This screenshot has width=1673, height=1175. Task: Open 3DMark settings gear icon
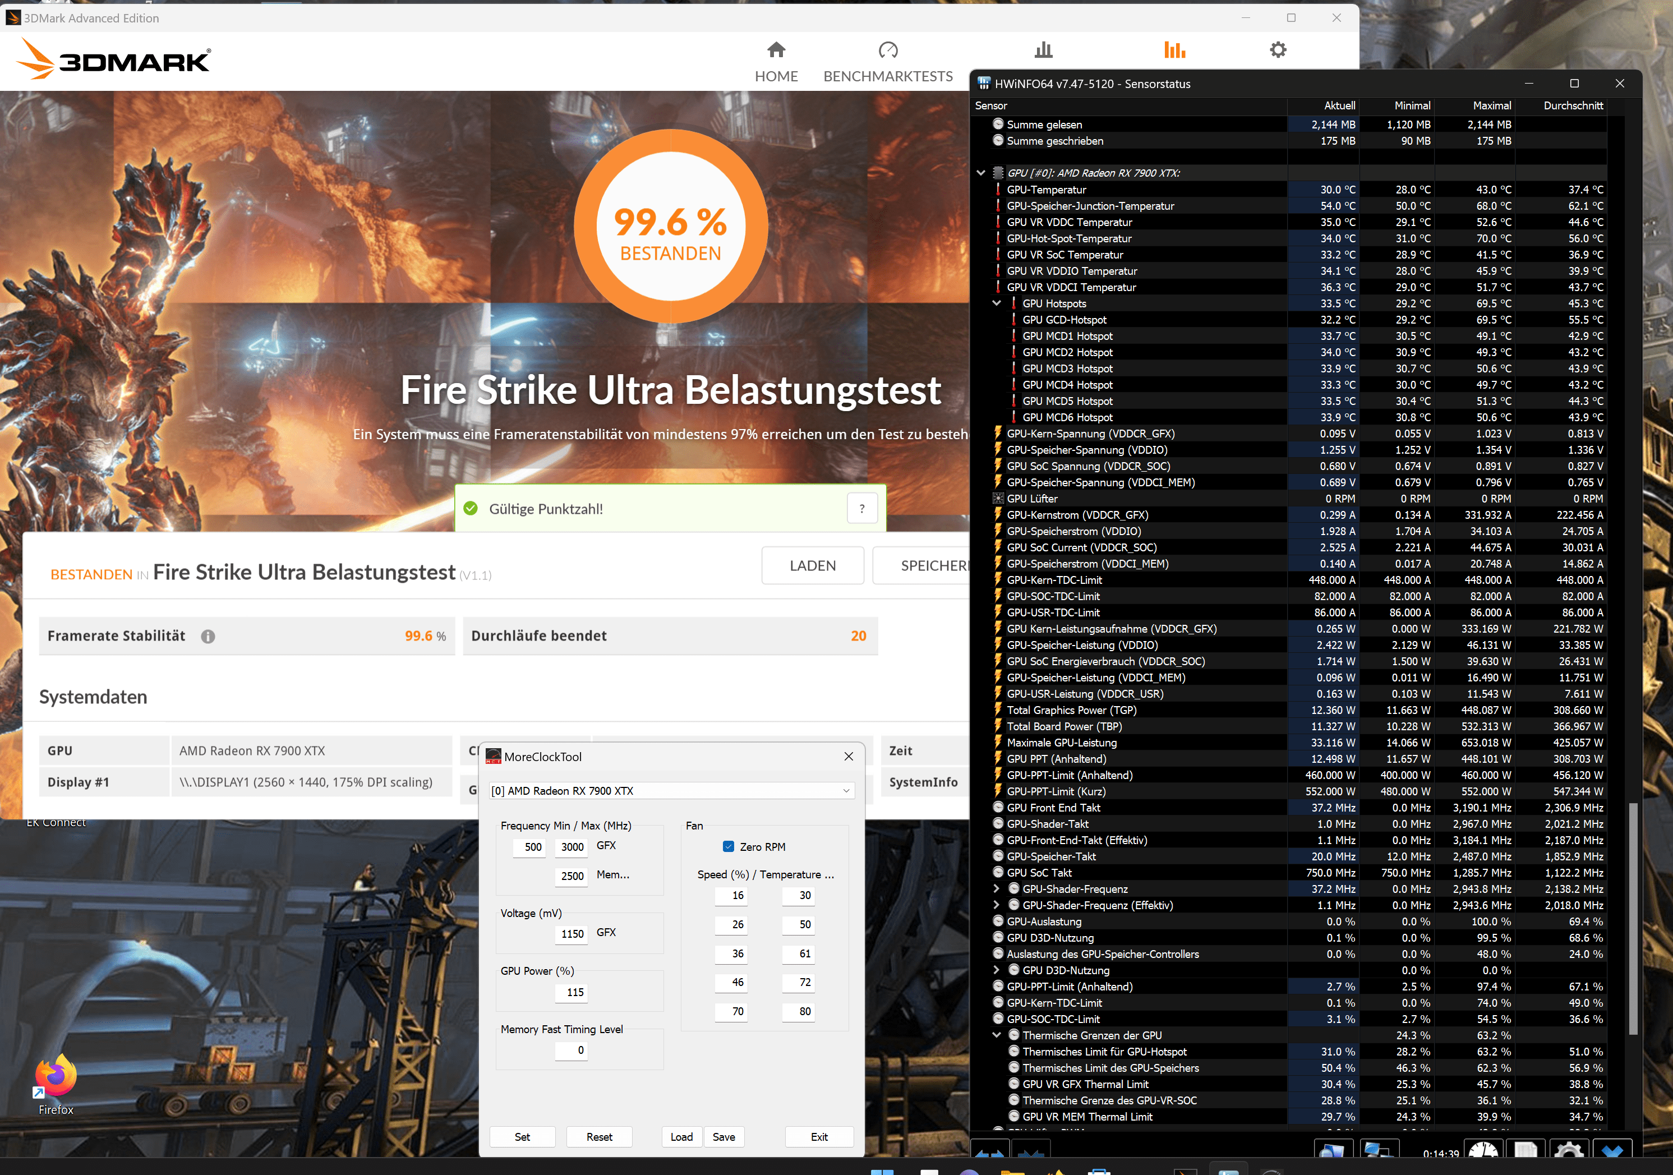[x=1278, y=50]
